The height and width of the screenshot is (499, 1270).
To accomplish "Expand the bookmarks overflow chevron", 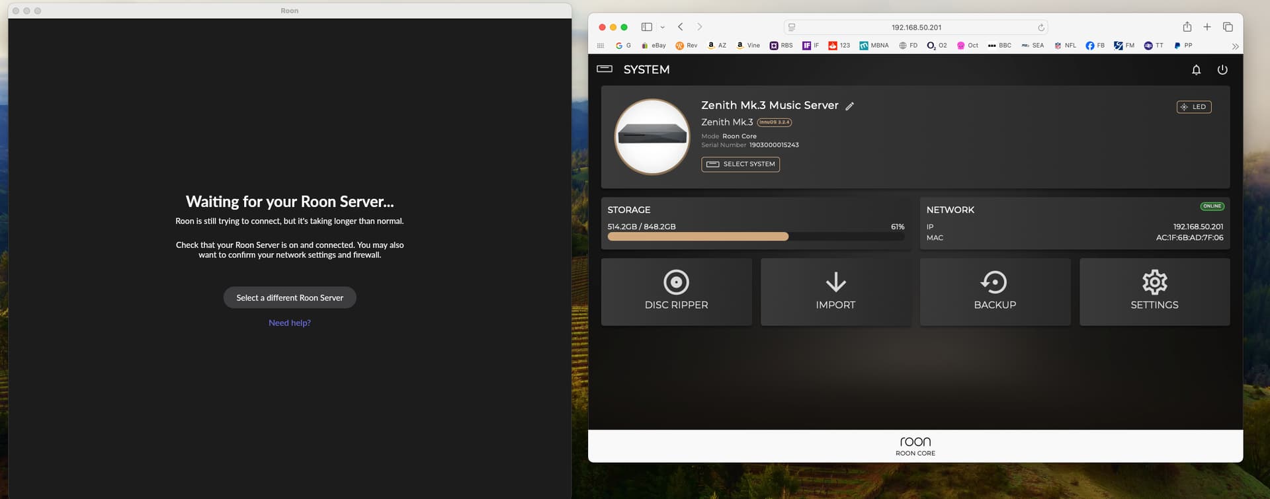I will (1235, 46).
